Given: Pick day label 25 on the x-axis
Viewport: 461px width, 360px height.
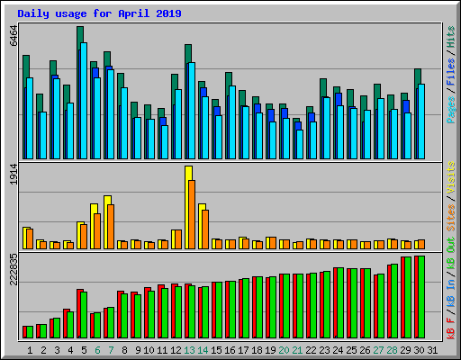Looking at the screenshot, I should 351,350.
